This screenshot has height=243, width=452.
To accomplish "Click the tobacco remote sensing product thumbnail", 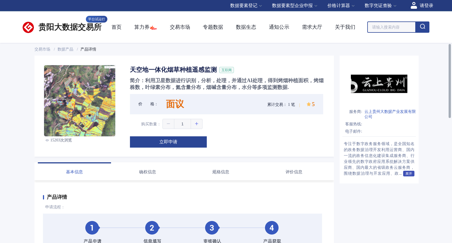I will [x=80, y=101].
